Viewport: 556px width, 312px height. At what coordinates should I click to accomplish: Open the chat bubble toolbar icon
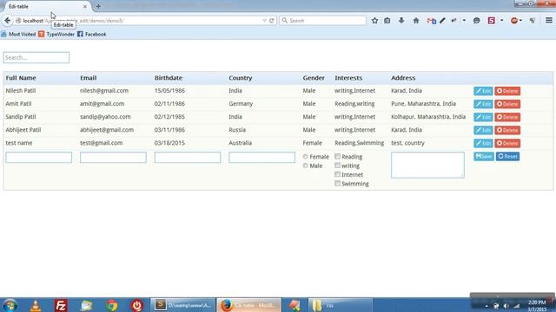[477, 21]
